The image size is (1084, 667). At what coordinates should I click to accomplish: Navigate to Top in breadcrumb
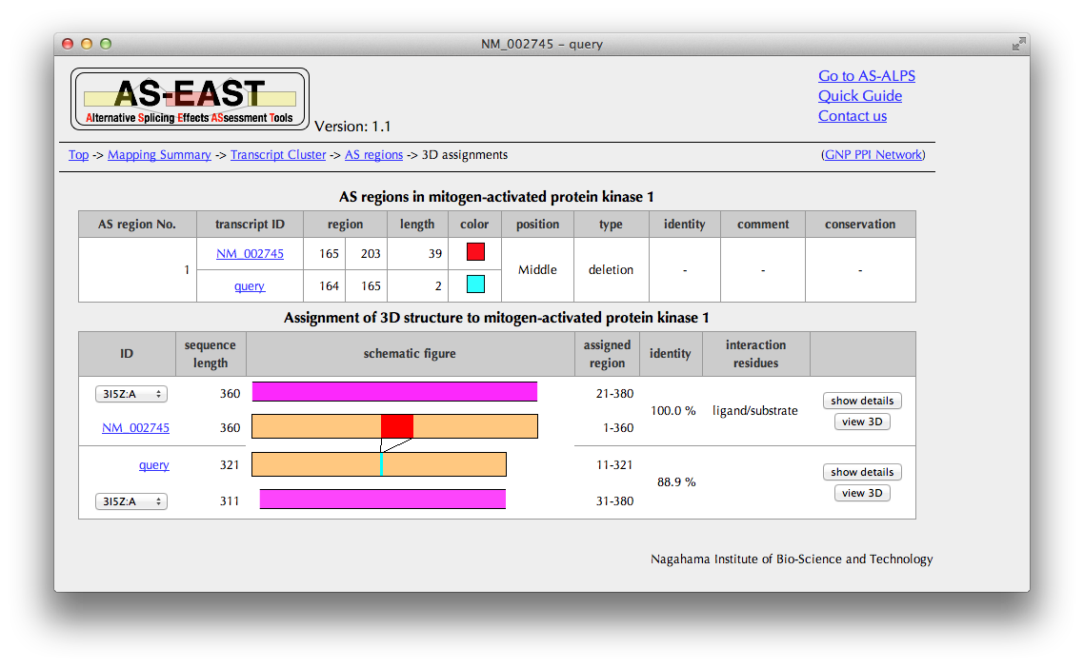78,155
